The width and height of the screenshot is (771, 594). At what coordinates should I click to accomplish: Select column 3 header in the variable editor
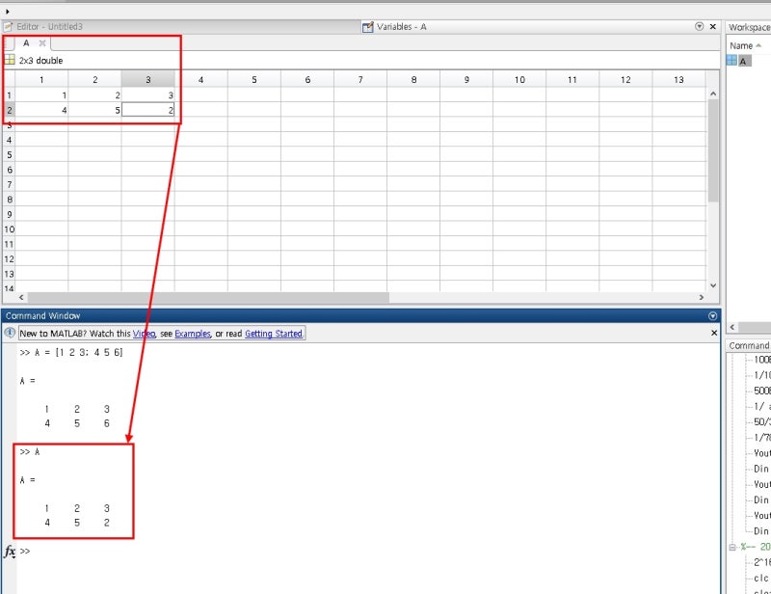146,79
